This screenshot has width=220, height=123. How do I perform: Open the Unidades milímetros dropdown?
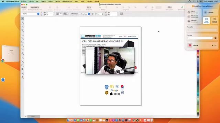[x=89, y=14]
